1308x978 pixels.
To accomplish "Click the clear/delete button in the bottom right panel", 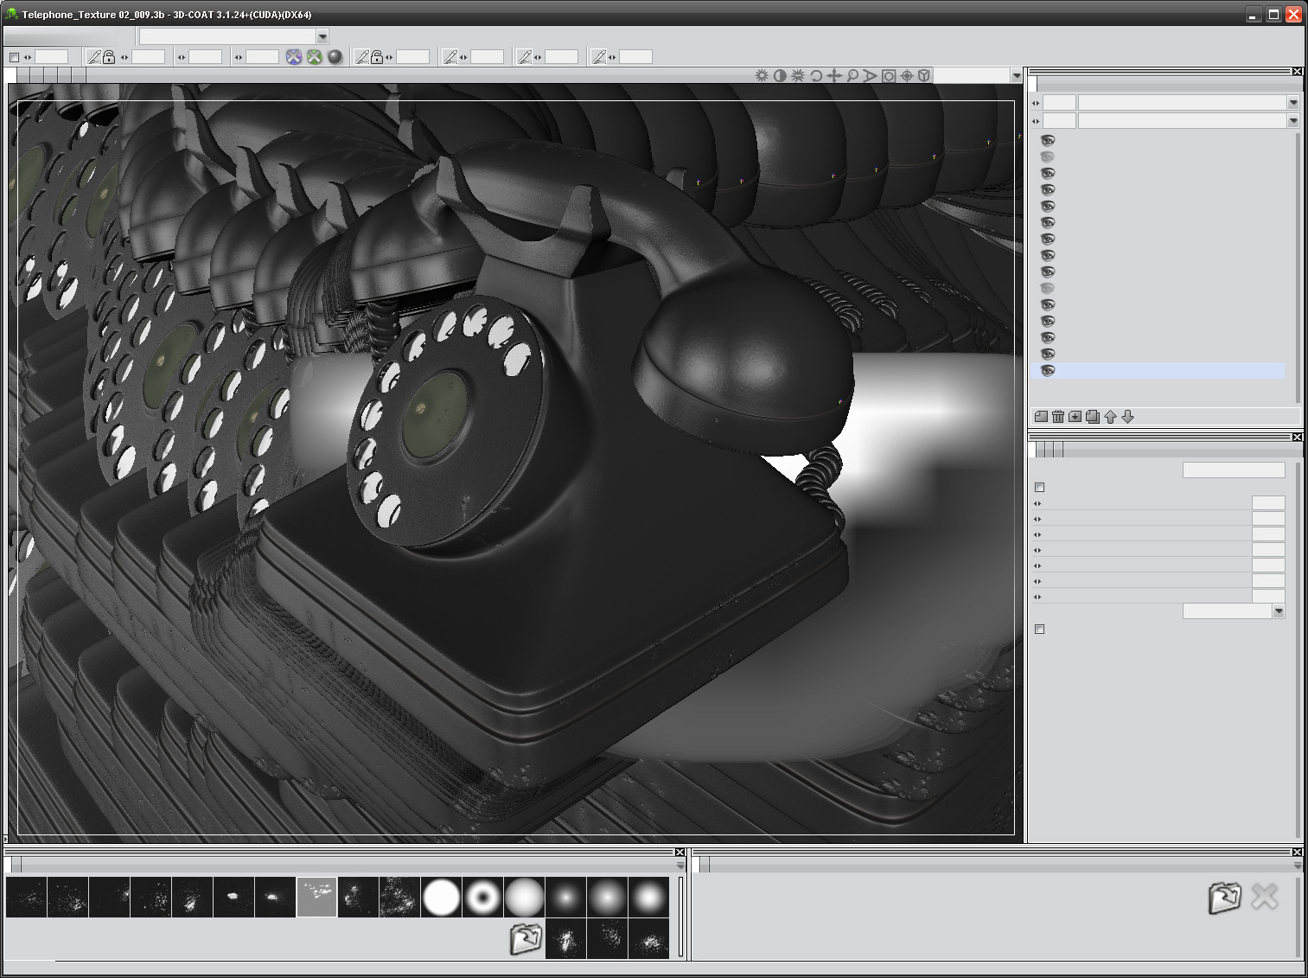I will point(1265,897).
